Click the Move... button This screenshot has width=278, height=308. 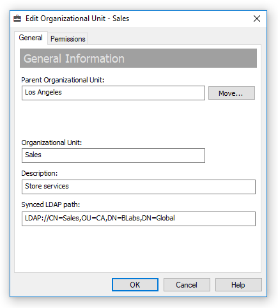point(231,93)
